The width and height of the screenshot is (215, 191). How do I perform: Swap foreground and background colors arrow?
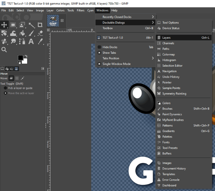[x=26, y=56]
